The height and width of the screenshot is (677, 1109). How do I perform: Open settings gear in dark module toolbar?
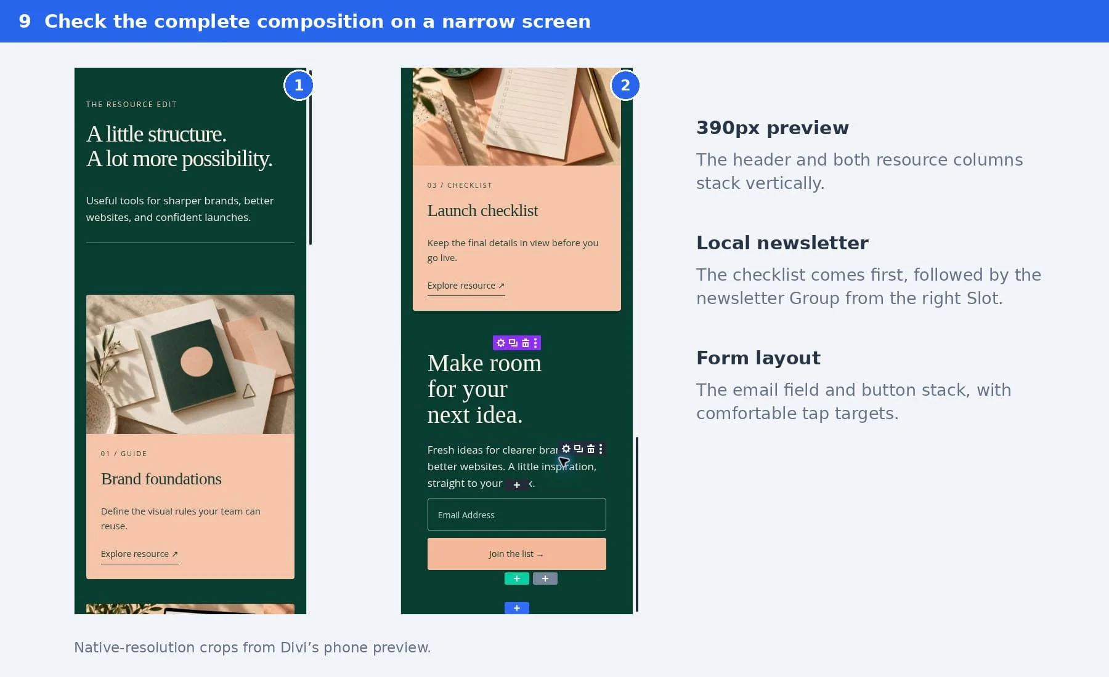[x=566, y=449]
